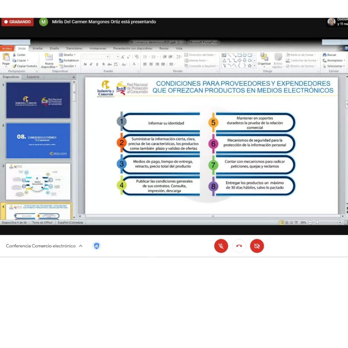Click the Cortar scissors button
Viewport: 348px width, 348px height.
(x=19, y=55)
